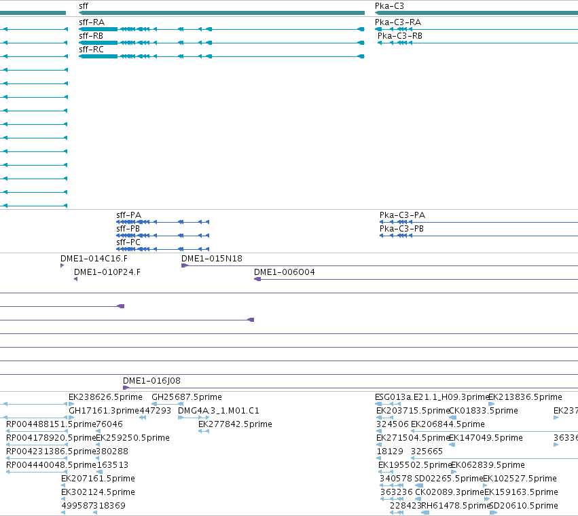Select the EK238626.5prime EST label
This screenshot has height=516, width=578.
(x=105, y=397)
